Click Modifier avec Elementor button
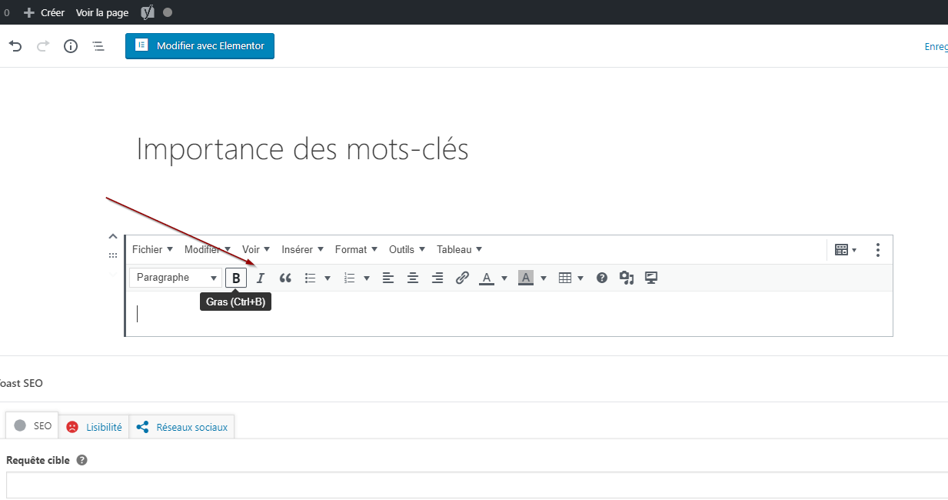This screenshot has height=500, width=948. (x=200, y=45)
